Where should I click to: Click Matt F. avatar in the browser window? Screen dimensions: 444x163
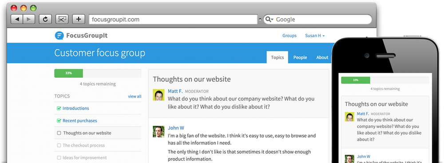point(159,95)
